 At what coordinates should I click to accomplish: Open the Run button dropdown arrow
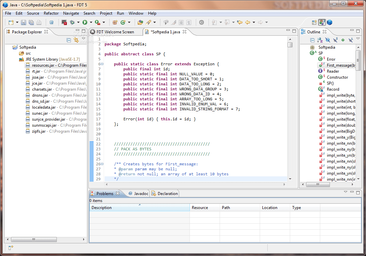coord(91,22)
